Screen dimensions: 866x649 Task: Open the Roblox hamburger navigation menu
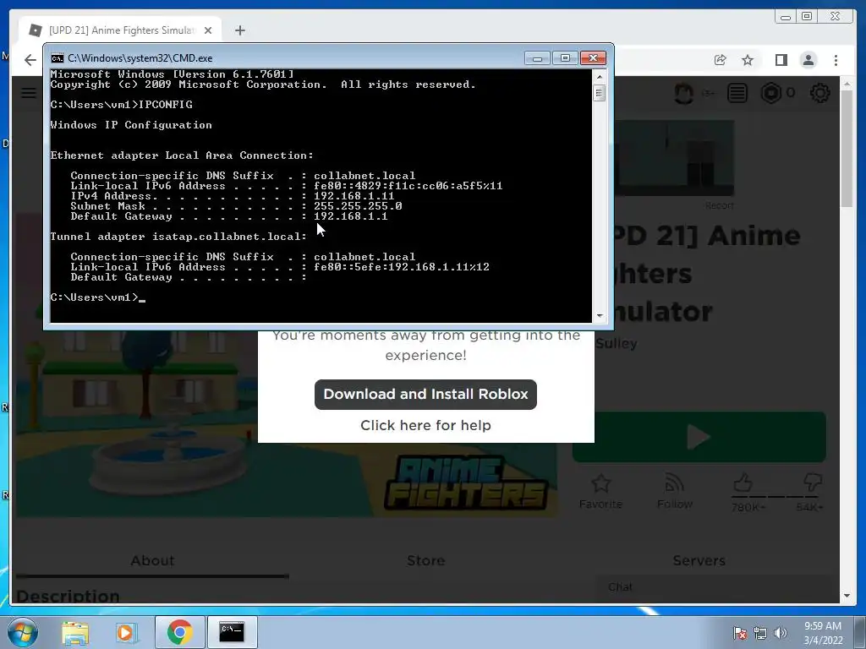[28, 93]
